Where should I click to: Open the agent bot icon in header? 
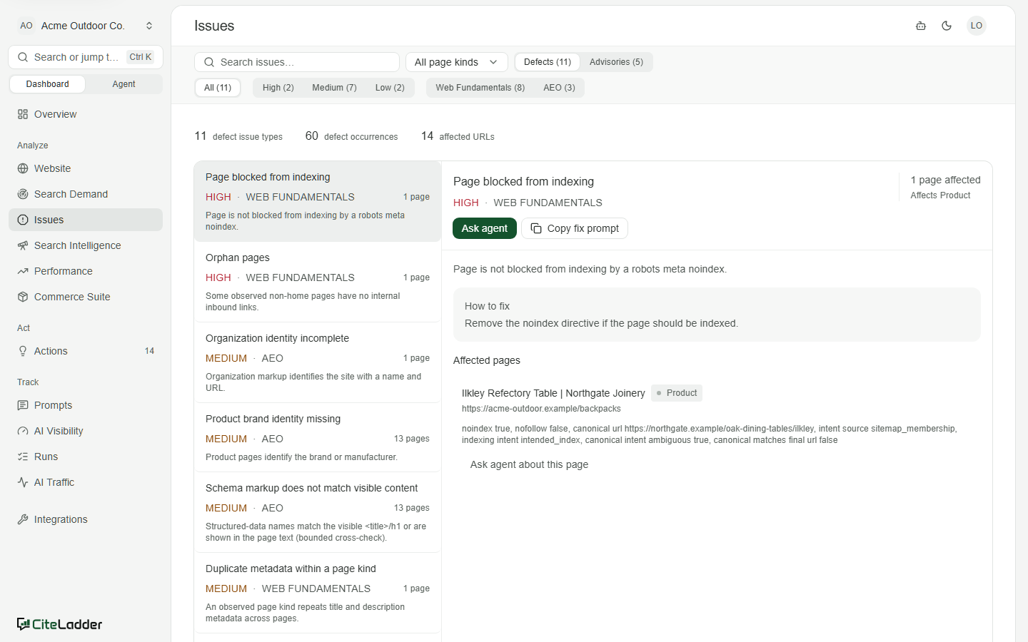point(921,26)
